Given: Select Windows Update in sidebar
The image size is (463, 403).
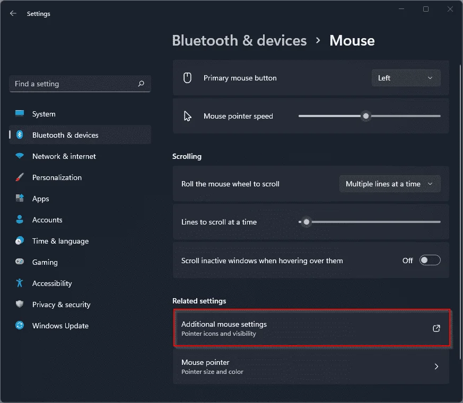Looking at the screenshot, I should (x=80, y=326).
